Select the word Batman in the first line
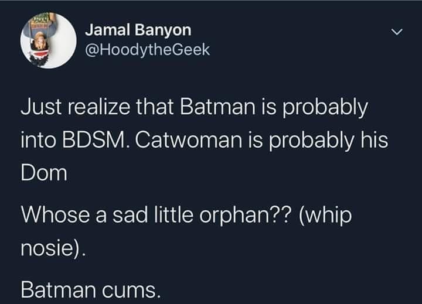Image resolution: width=422 pixels, height=304 pixels. 217,107
